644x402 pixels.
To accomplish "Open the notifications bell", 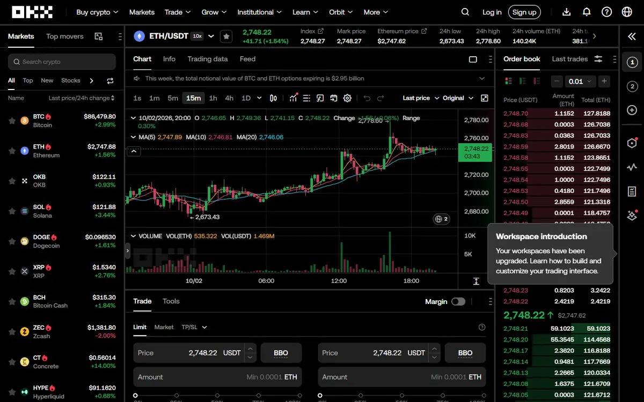I will point(587,12).
